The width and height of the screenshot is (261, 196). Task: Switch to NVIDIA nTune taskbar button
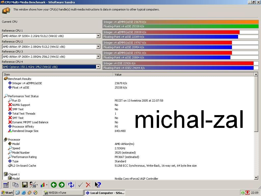63,193
